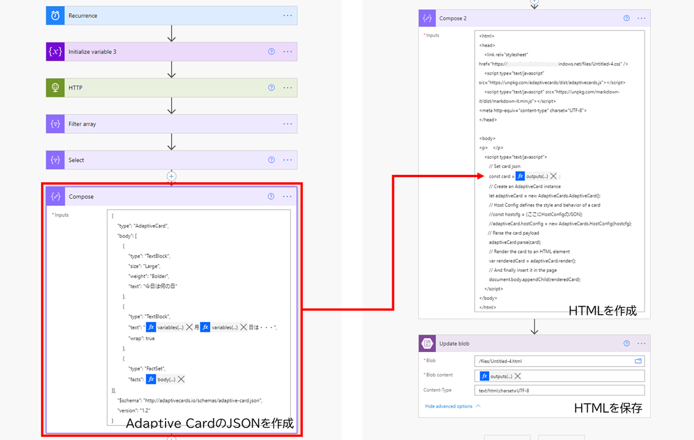The width and height of the screenshot is (694, 440).
Task: Collapse the Compose 2 step header
Action: [534, 18]
